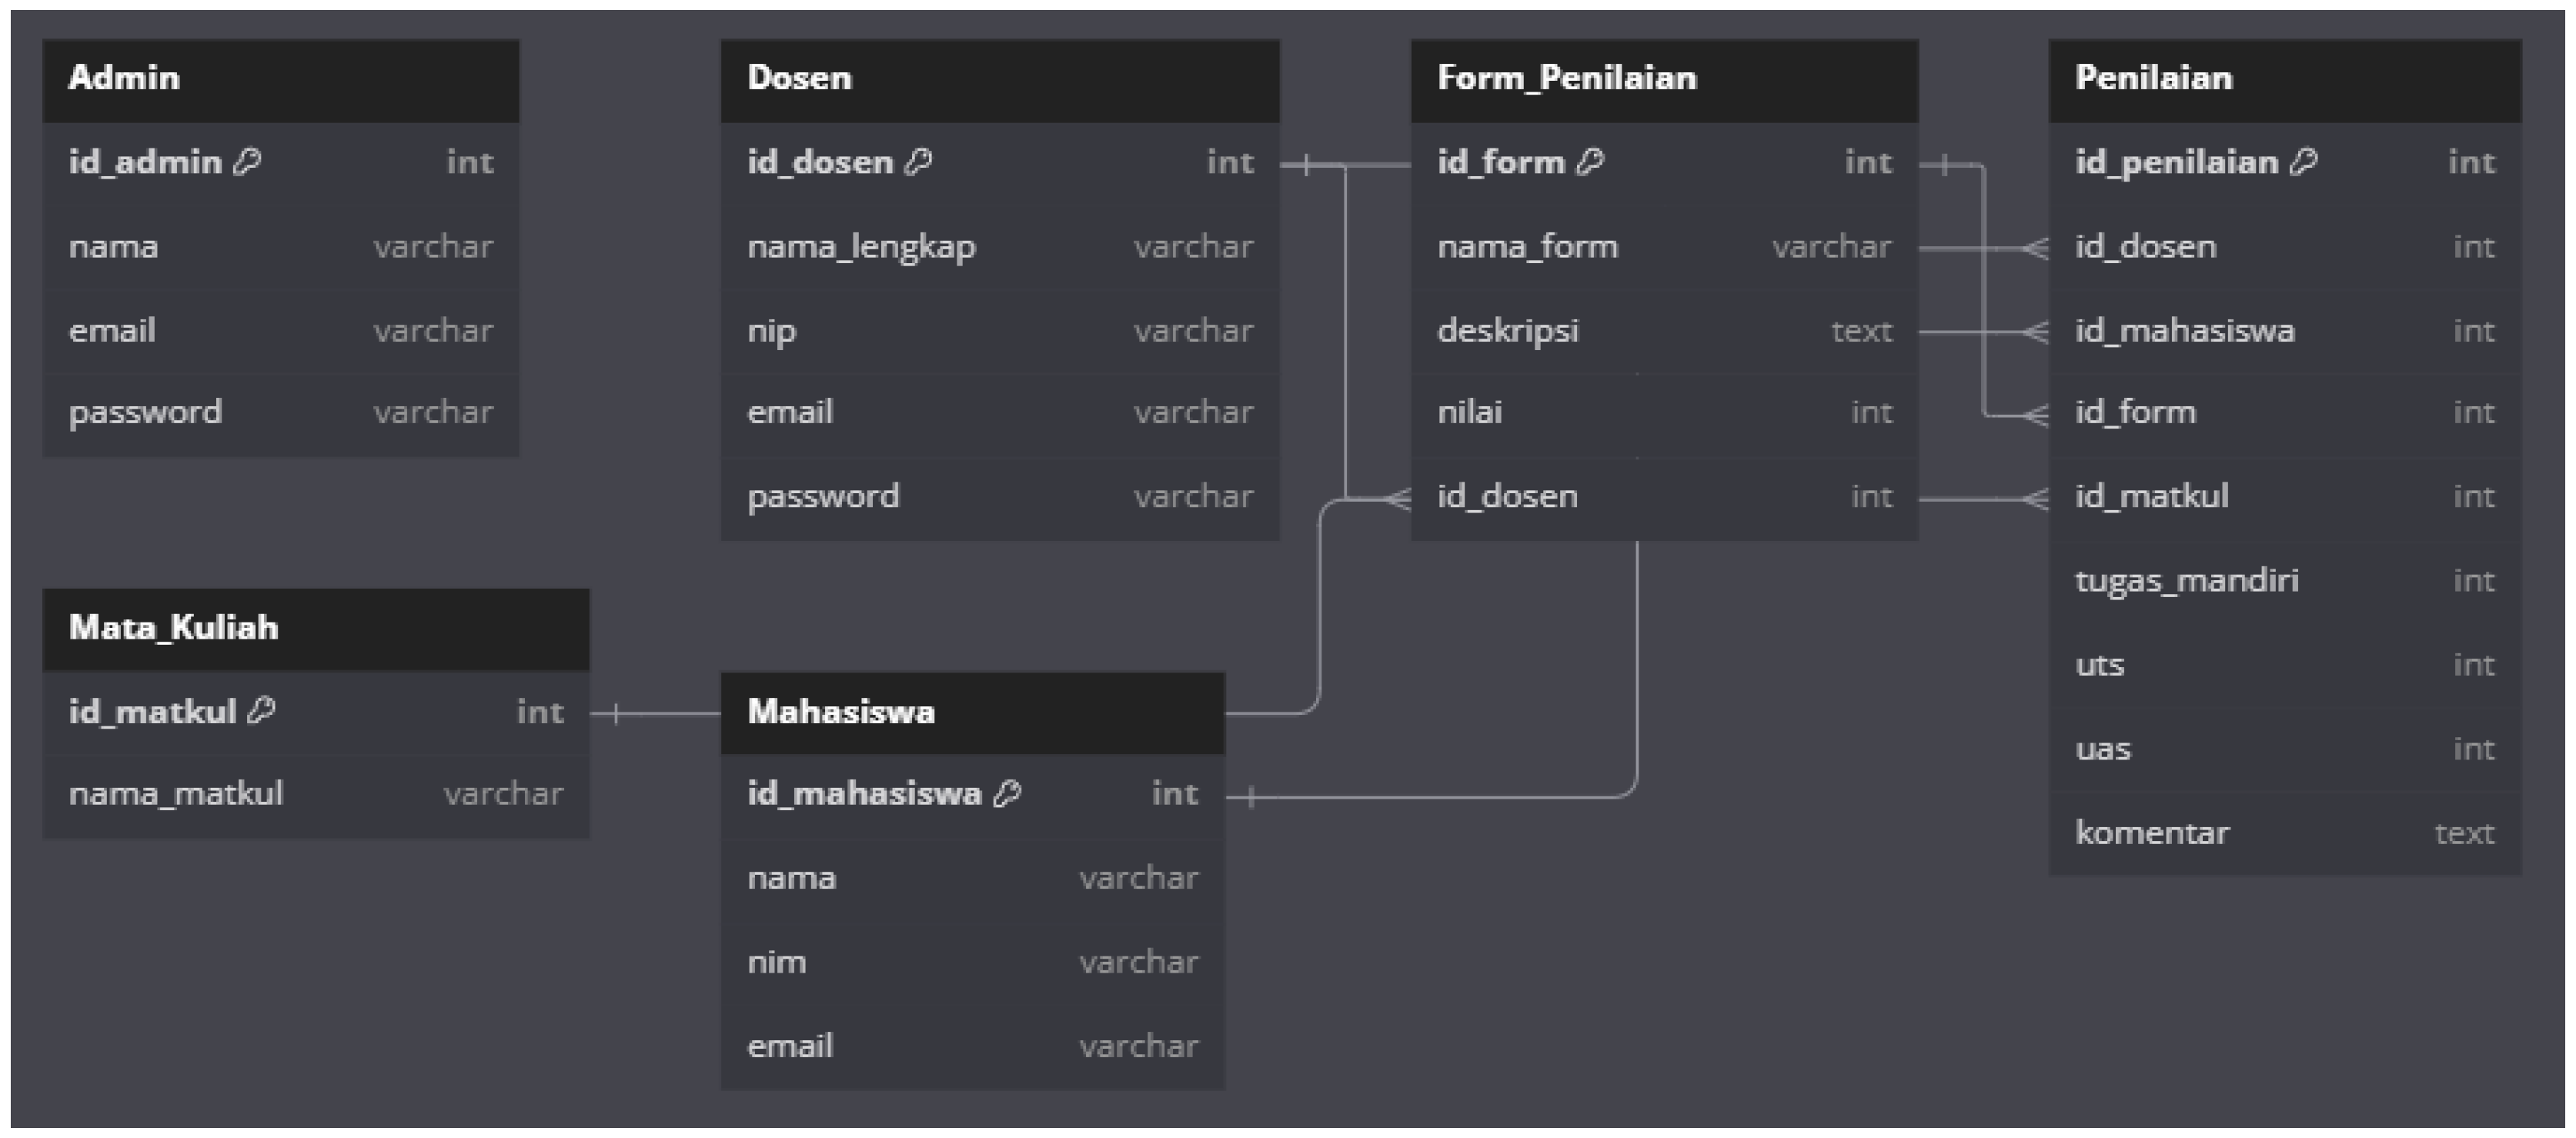This screenshot has width=2576, height=1138.
Task: Click the primary key icon next to id_form
Action: [1590, 162]
